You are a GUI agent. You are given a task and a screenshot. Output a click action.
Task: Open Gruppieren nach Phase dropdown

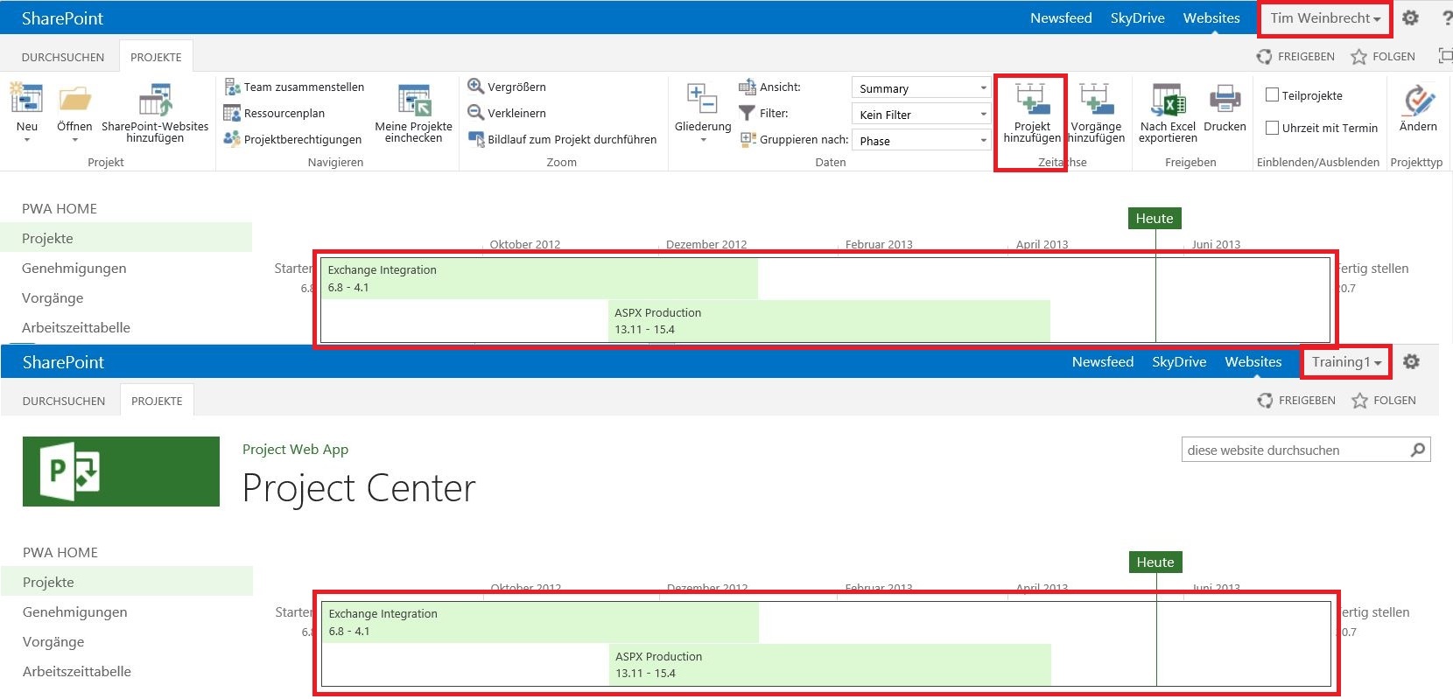click(922, 140)
